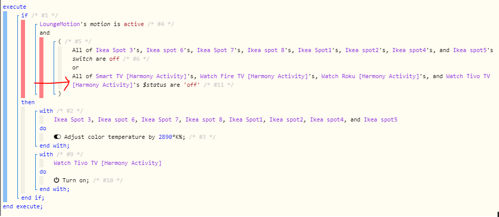Click the red 'active' value

[x=134, y=24]
